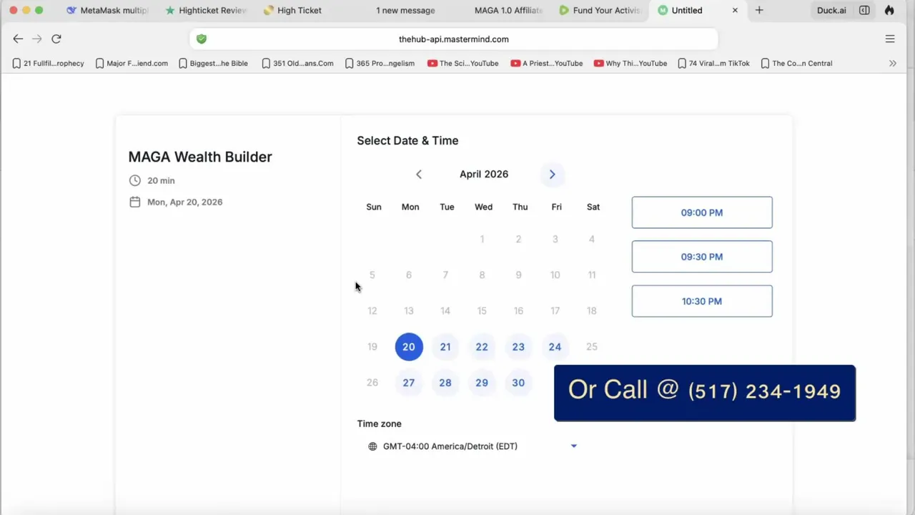Viewport: 915px width, 515px height.
Task: Go forward using browser forward arrow
Action: click(x=37, y=39)
